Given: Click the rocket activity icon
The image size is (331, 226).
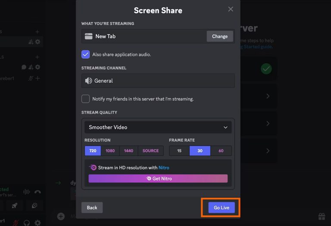Looking at the screenshot, I should (14, 205).
